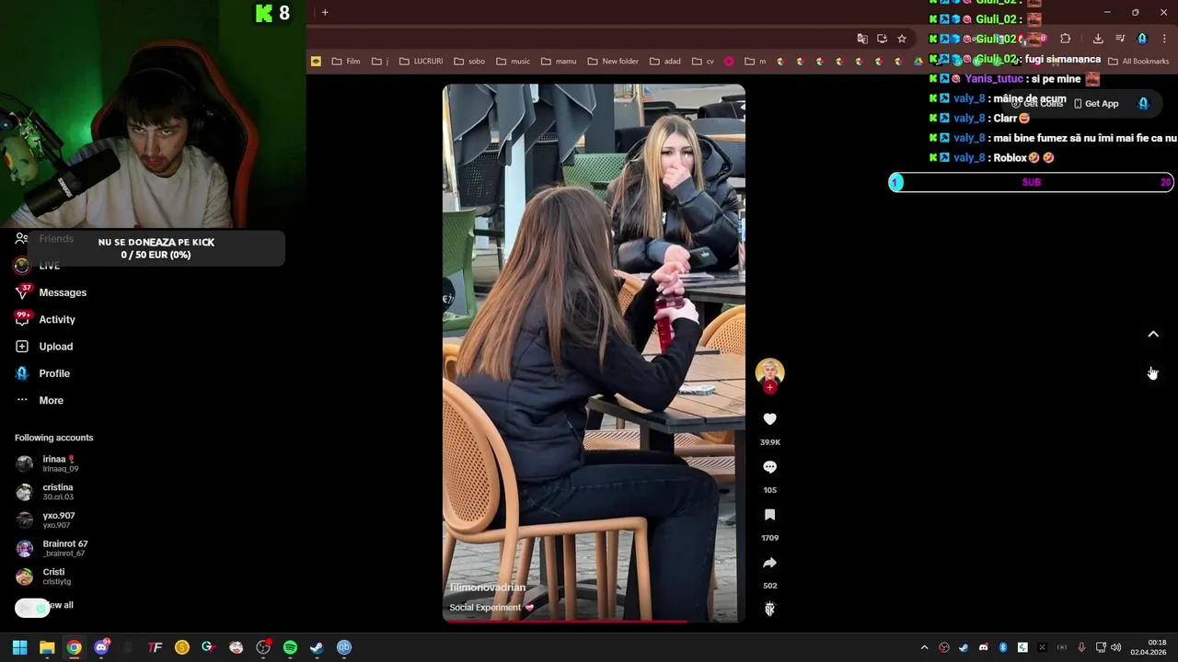Open the media control icon in Chrome toolbar

pos(1120,39)
